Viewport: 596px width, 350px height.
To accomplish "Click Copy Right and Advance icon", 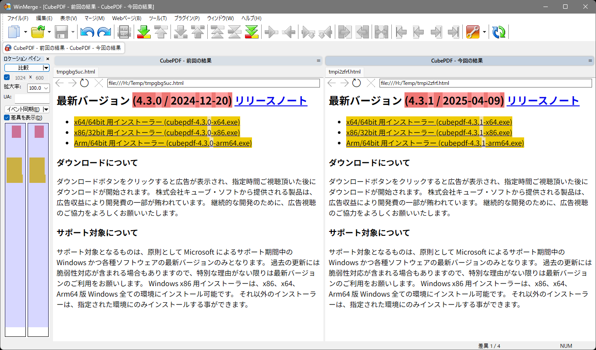I will [x=309, y=32].
